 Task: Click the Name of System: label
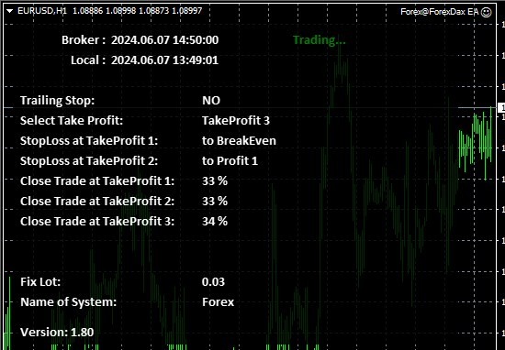[x=68, y=302]
